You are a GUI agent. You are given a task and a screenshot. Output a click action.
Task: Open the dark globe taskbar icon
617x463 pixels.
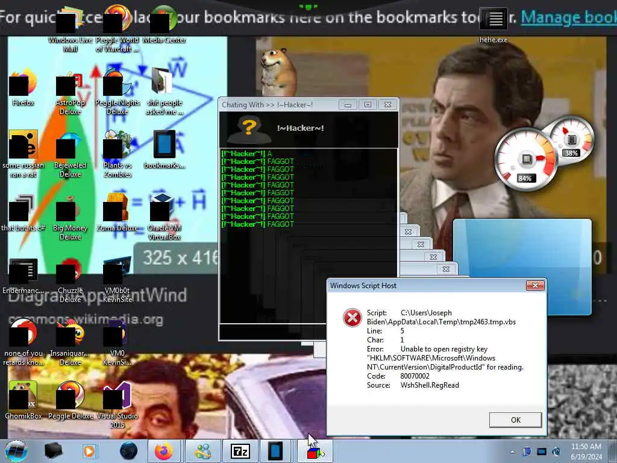[128, 451]
